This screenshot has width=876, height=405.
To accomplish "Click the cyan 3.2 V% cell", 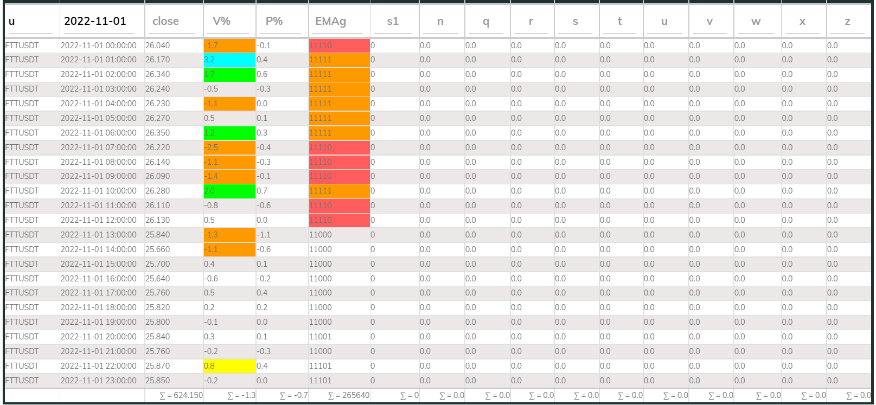I will (229, 60).
